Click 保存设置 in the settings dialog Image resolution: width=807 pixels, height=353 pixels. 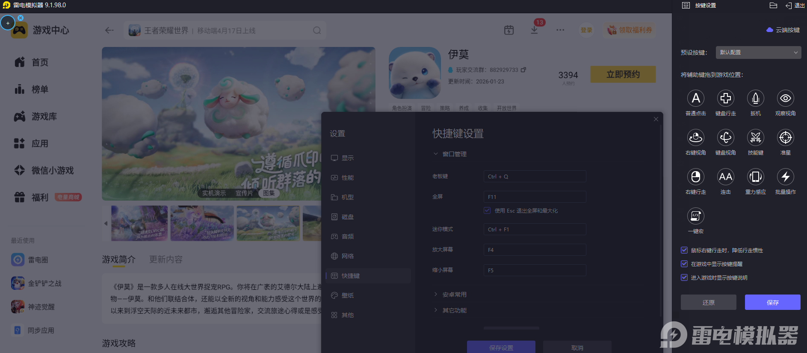click(x=501, y=347)
